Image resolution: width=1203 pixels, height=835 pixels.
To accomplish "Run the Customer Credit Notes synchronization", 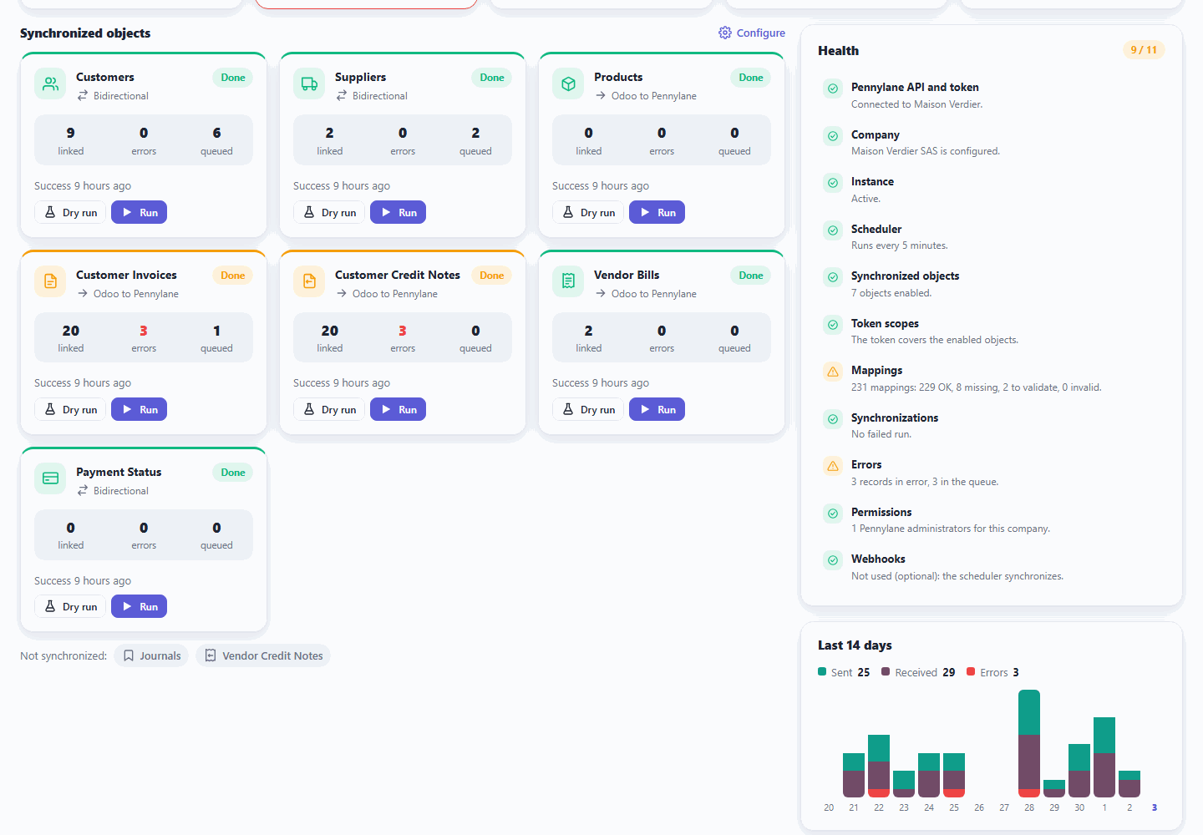I will 398,410.
